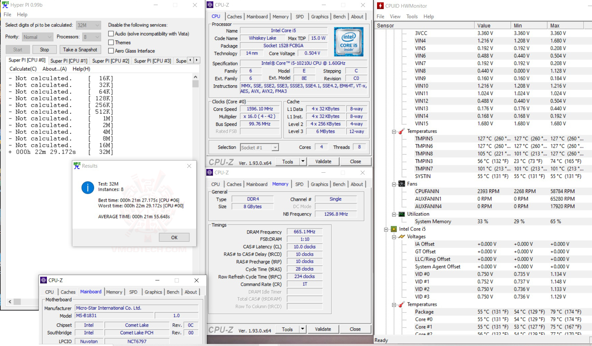The height and width of the screenshot is (346, 592).
Task: Click the Voltages lightning icon under Intel Core i5
Action: pos(402,237)
